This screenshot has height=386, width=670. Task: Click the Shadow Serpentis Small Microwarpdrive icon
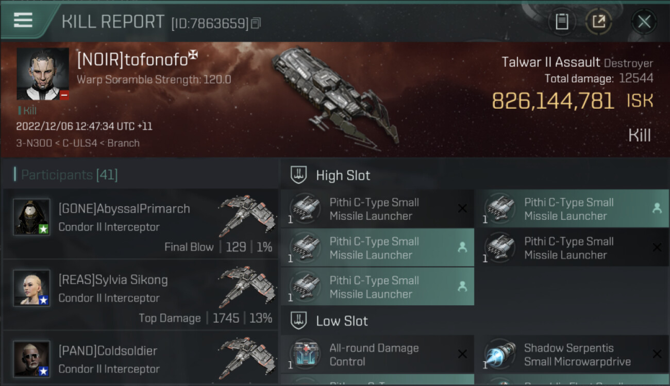[500, 354]
